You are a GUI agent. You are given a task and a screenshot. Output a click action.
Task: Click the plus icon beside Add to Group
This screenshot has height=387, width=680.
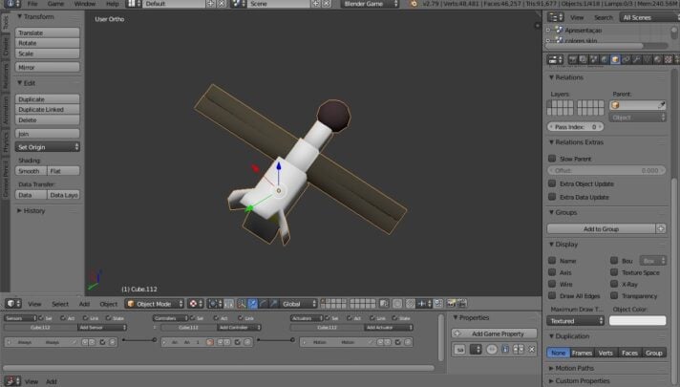661,229
